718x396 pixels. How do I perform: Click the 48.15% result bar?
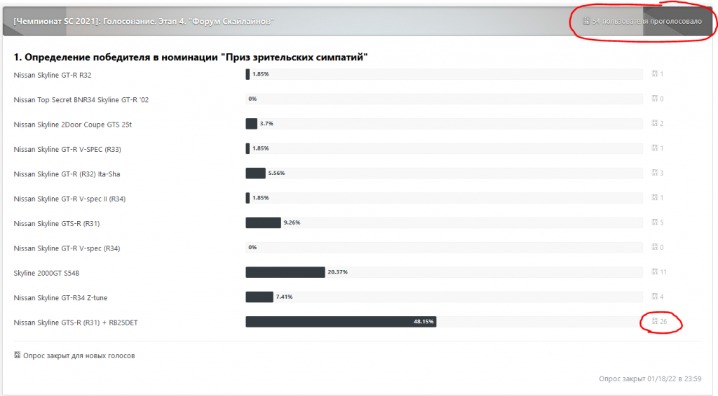click(x=341, y=322)
